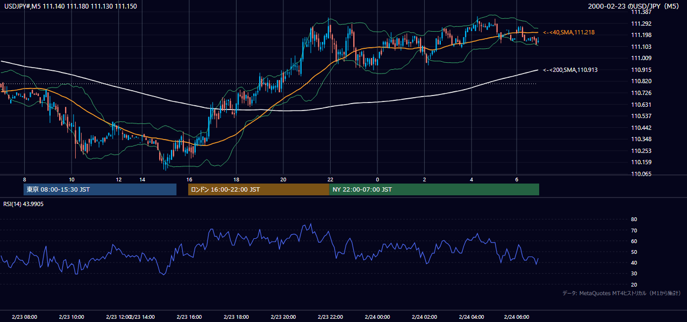The width and height of the screenshot is (687, 322).
Task: Click price axis value 110.915
Action: (641, 70)
